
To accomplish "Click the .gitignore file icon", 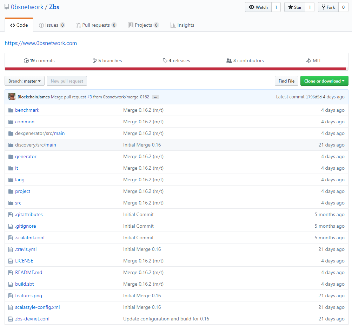I will tap(11, 226).
